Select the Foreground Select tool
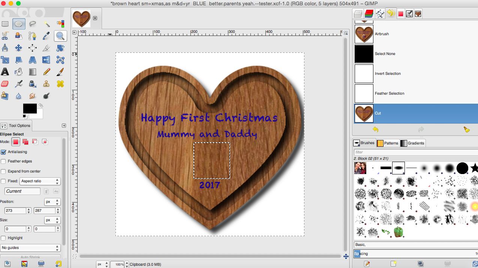 tap(18, 36)
